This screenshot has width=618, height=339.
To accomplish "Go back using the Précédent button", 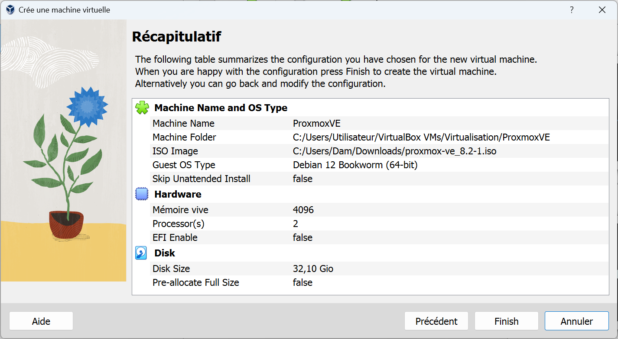I will coord(436,321).
